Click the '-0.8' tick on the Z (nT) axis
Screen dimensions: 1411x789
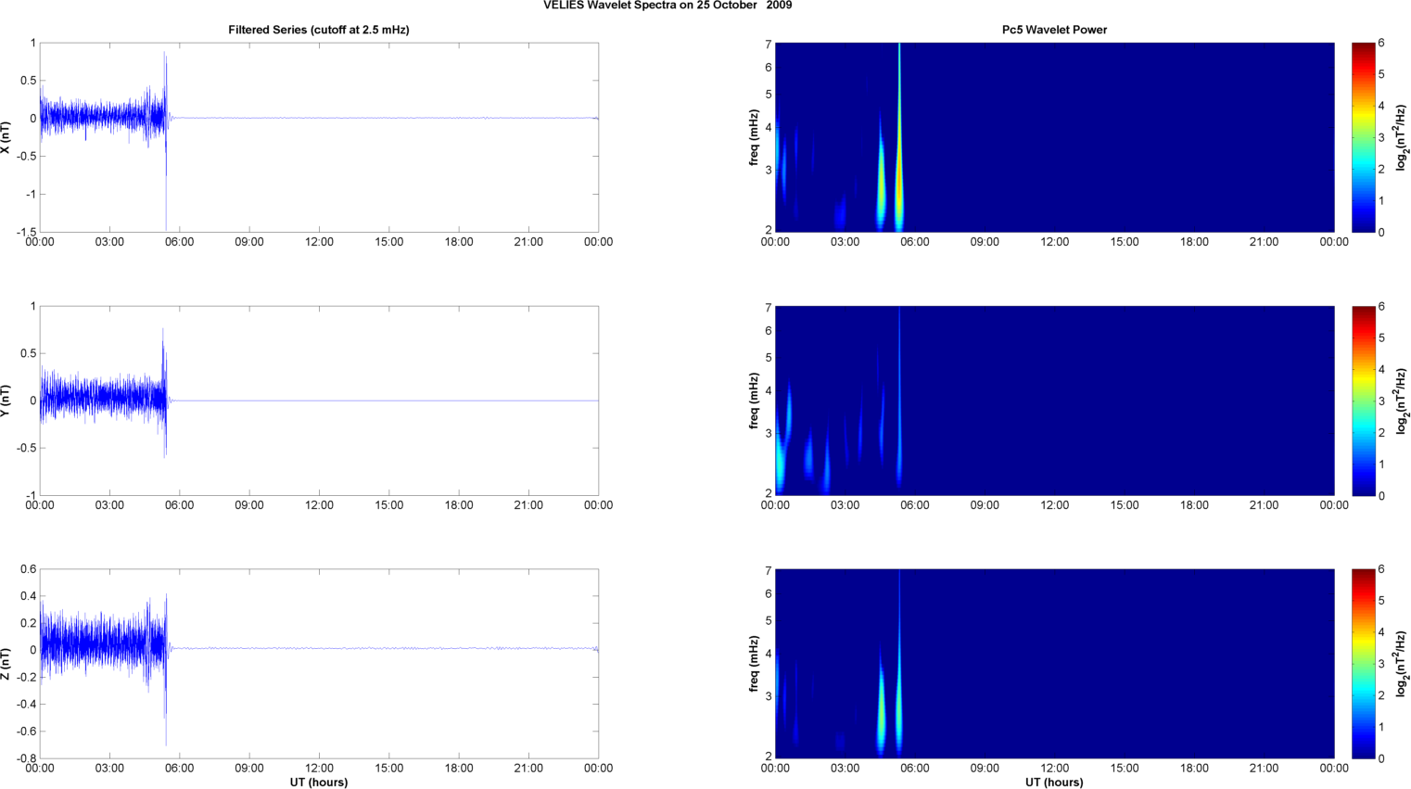[26, 758]
